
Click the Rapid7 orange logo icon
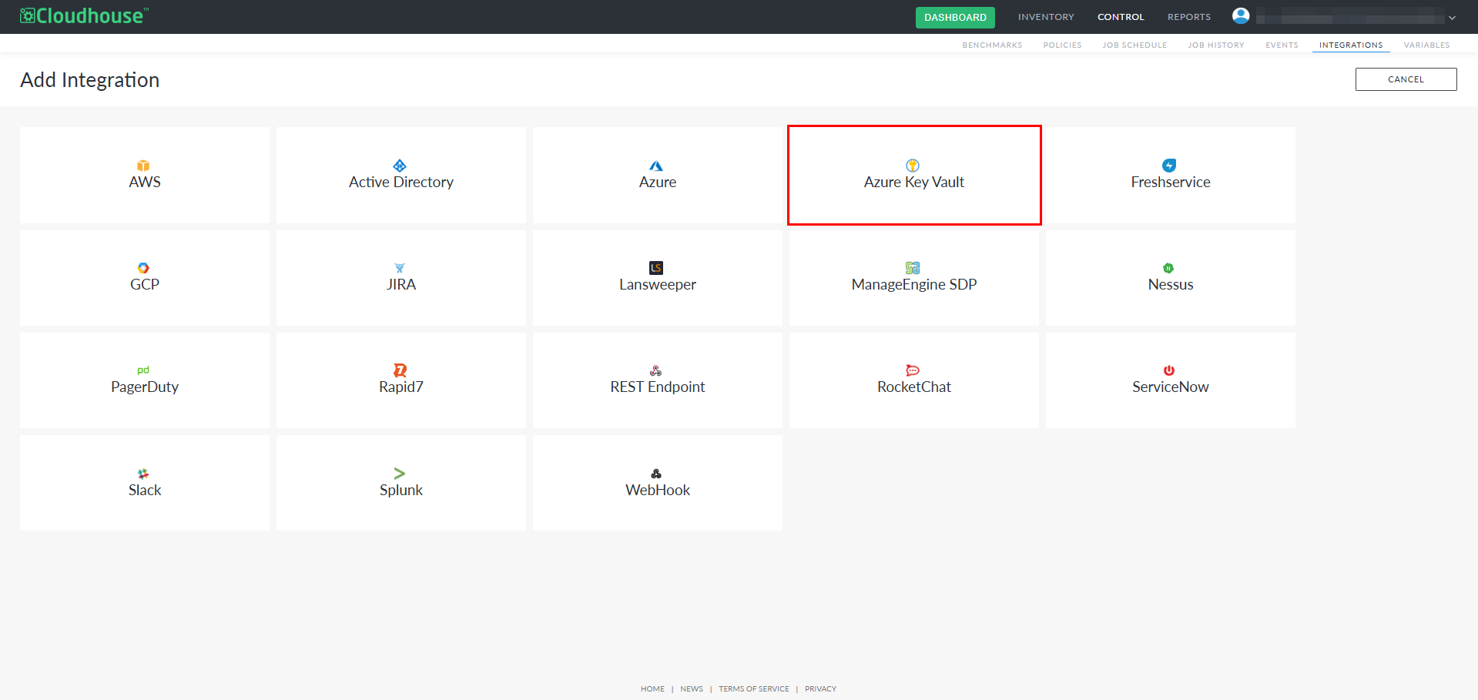[400, 370]
